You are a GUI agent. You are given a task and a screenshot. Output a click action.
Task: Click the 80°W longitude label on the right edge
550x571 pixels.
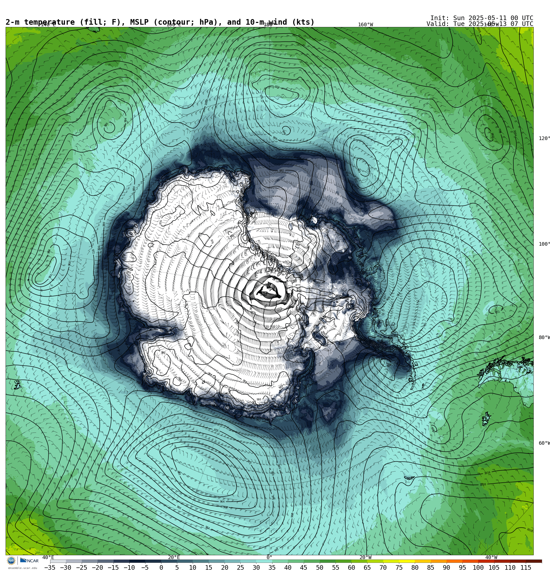[x=544, y=338]
